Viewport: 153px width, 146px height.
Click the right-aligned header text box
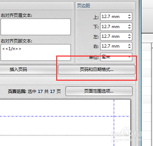pyautogui.click(x=36, y=27)
